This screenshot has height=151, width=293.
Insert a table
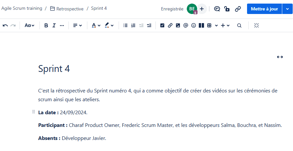pyautogui.click(x=209, y=26)
